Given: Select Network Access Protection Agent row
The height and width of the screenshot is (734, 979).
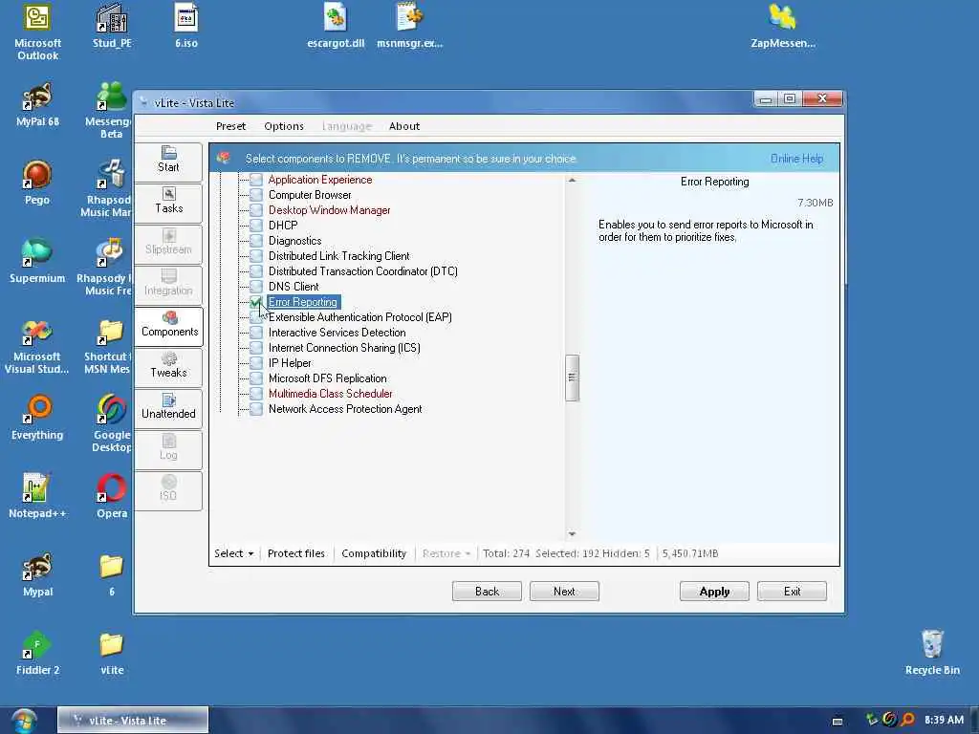Looking at the screenshot, I should pos(345,409).
